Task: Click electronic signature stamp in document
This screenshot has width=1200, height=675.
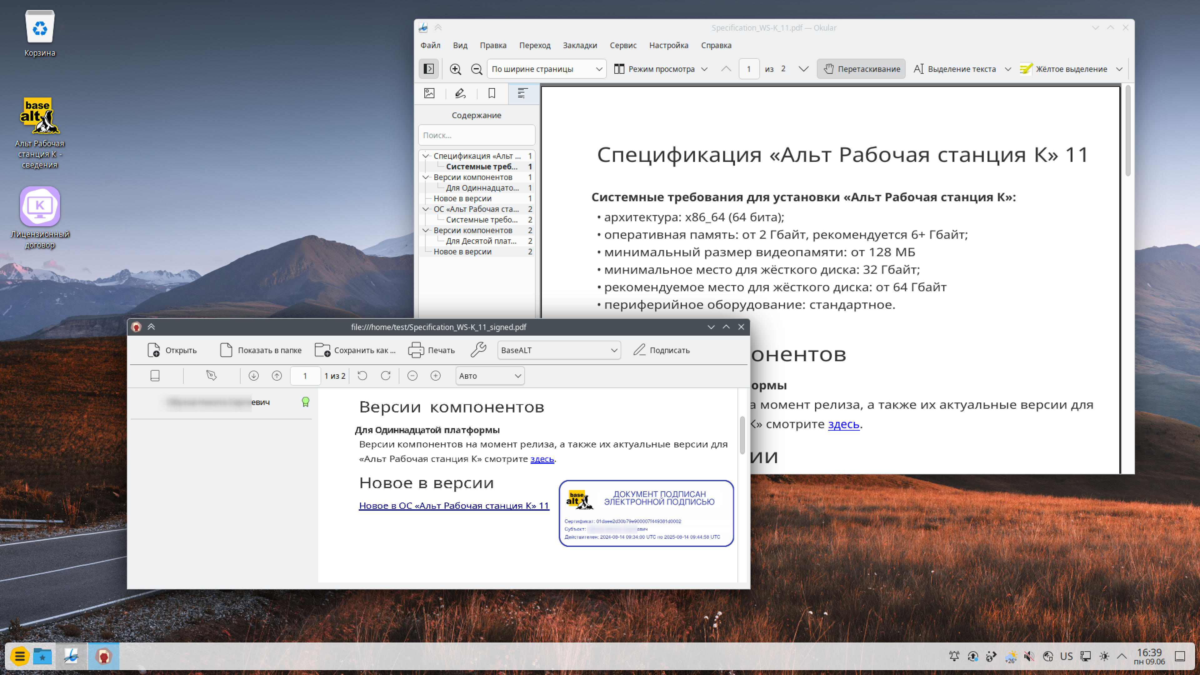Action: pyautogui.click(x=646, y=513)
